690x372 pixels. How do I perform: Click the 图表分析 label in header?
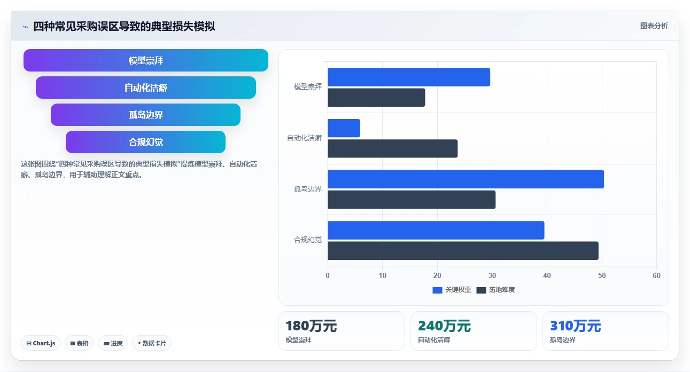coord(654,26)
